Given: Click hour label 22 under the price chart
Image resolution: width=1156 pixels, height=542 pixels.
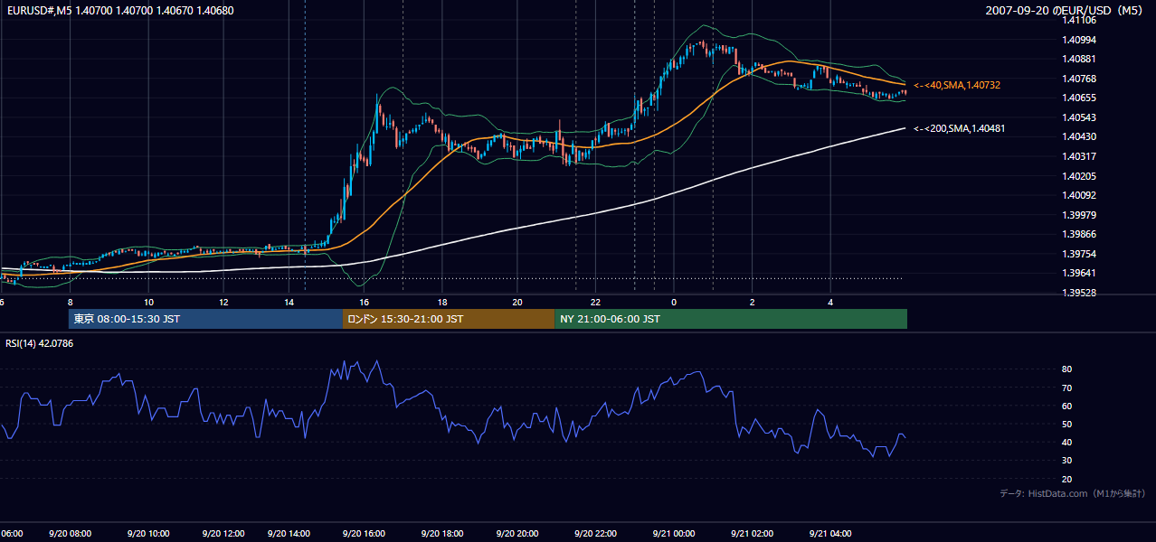Looking at the screenshot, I should [x=595, y=302].
